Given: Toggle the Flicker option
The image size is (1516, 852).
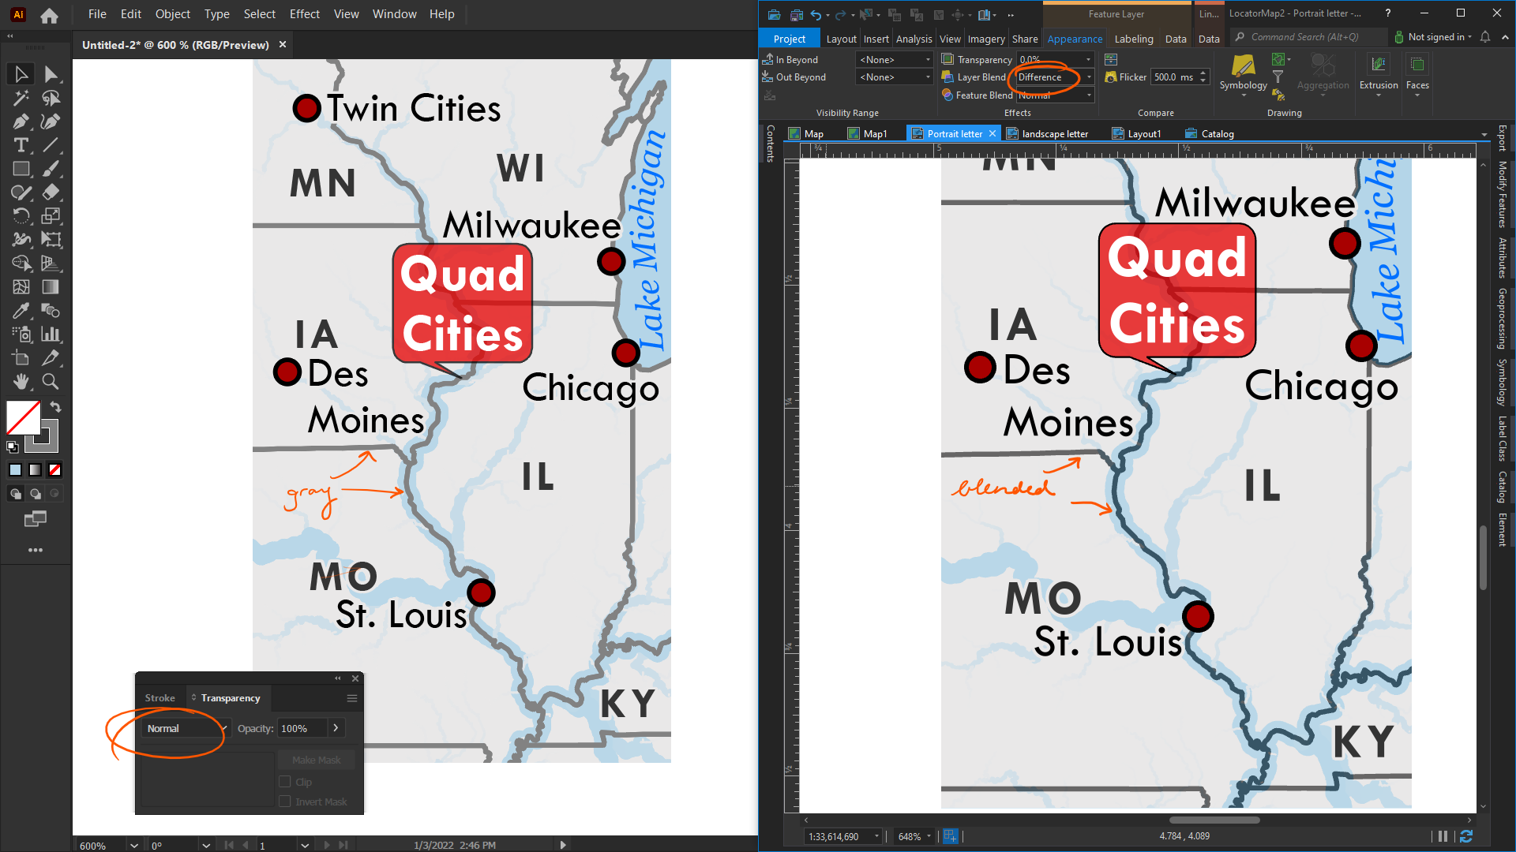Looking at the screenshot, I should (x=1124, y=77).
